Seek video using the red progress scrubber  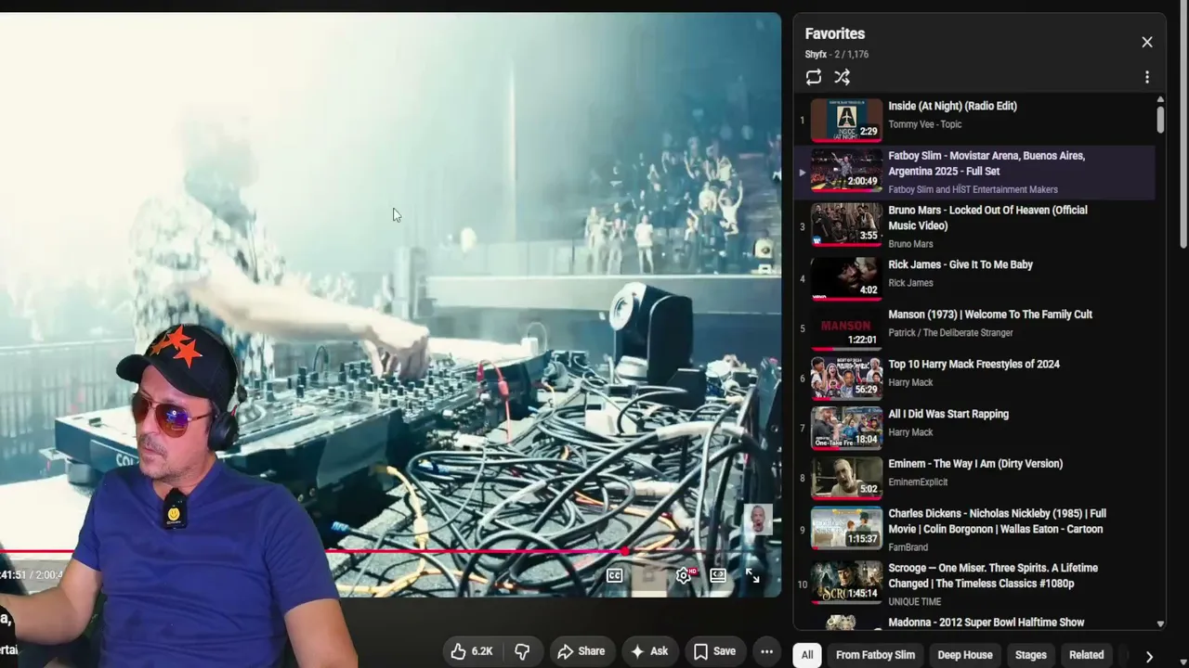tap(626, 552)
